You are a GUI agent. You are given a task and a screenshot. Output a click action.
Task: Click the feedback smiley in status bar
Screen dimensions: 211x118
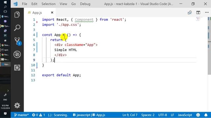(x=198, y=115)
